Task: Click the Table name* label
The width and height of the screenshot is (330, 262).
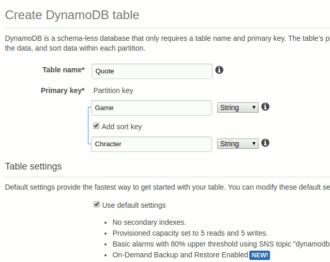Action: pos(63,70)
